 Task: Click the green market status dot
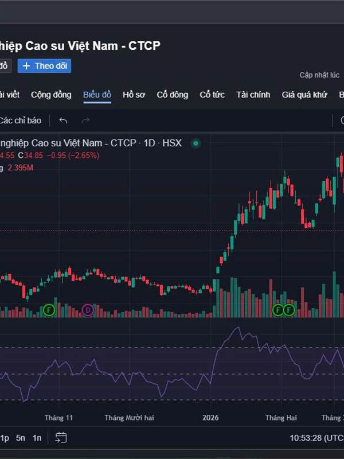[x=196, y=143]
